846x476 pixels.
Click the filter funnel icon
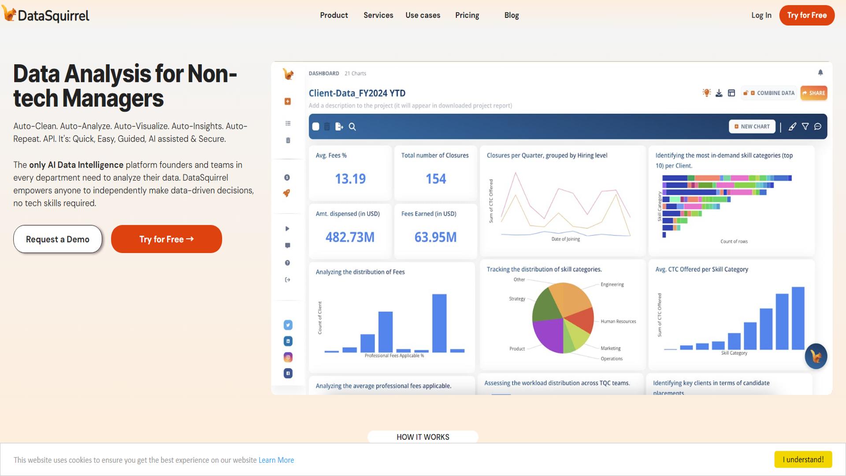805,126
